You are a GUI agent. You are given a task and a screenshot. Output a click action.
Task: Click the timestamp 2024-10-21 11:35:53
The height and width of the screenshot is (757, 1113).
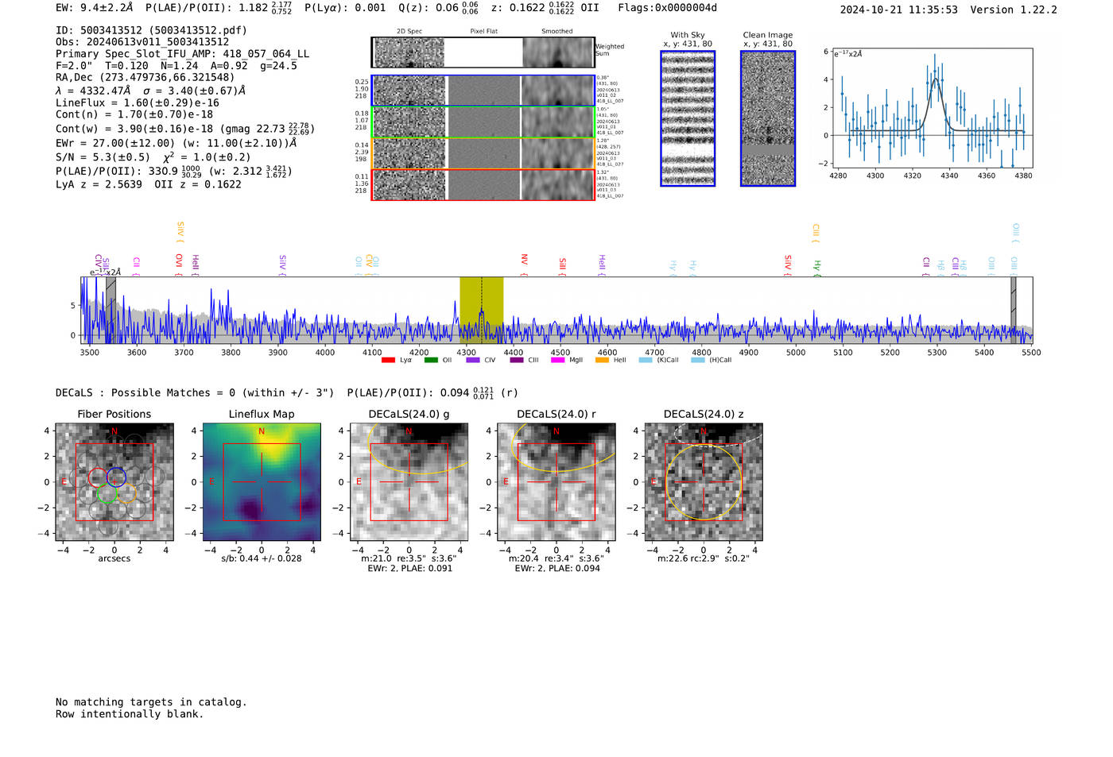click(x=898, y=10)
